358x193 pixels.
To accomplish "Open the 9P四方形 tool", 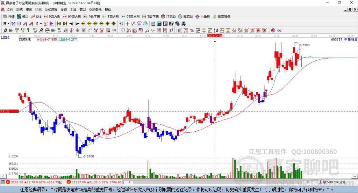I will click(72, 17).
